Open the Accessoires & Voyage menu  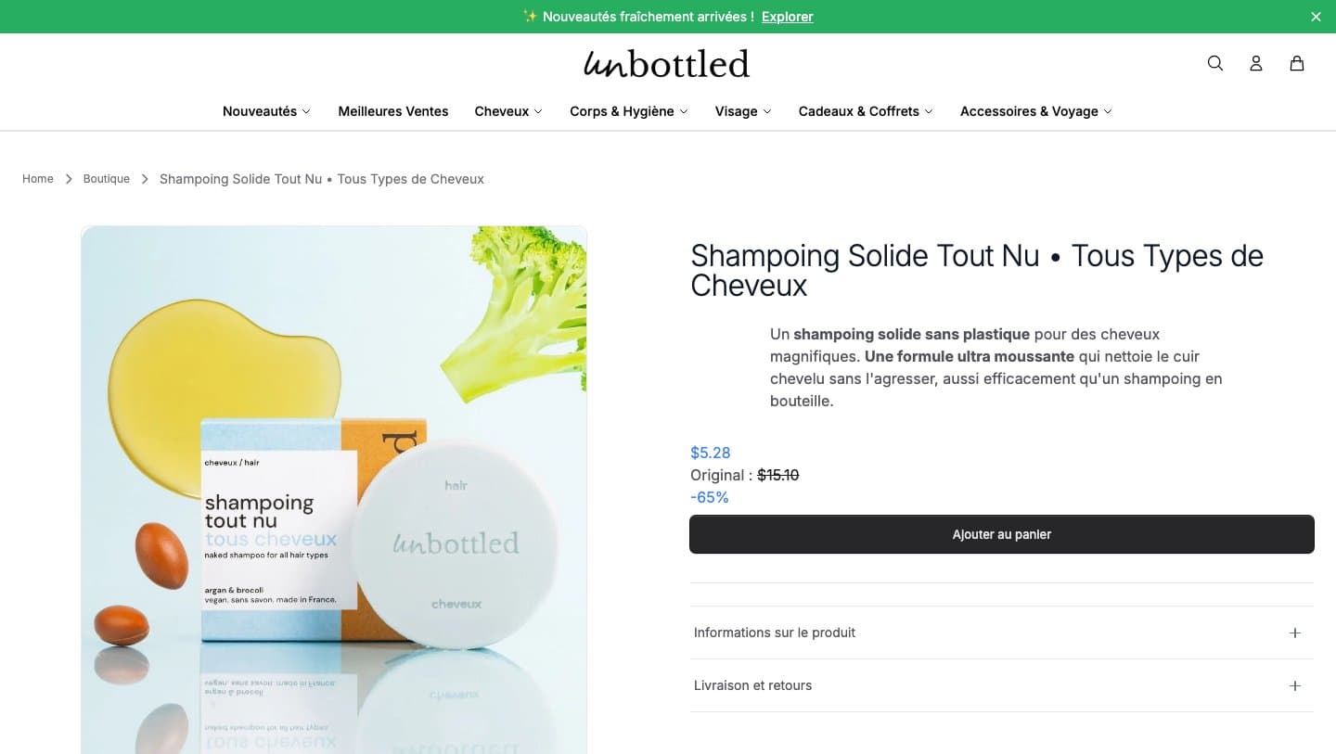pyautogui.click(x=1036, y=111)
